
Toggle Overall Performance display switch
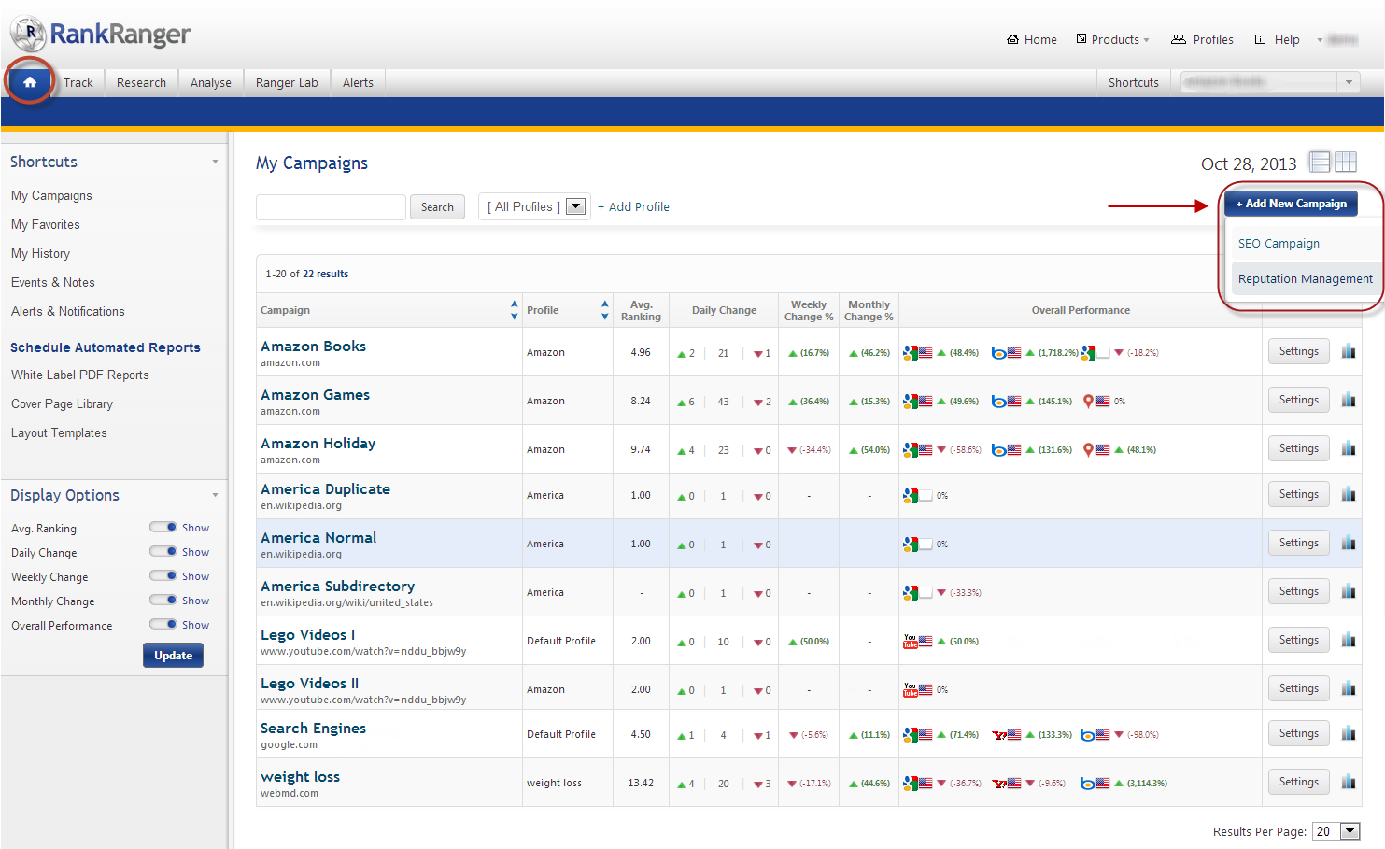[x=163, y=625]
